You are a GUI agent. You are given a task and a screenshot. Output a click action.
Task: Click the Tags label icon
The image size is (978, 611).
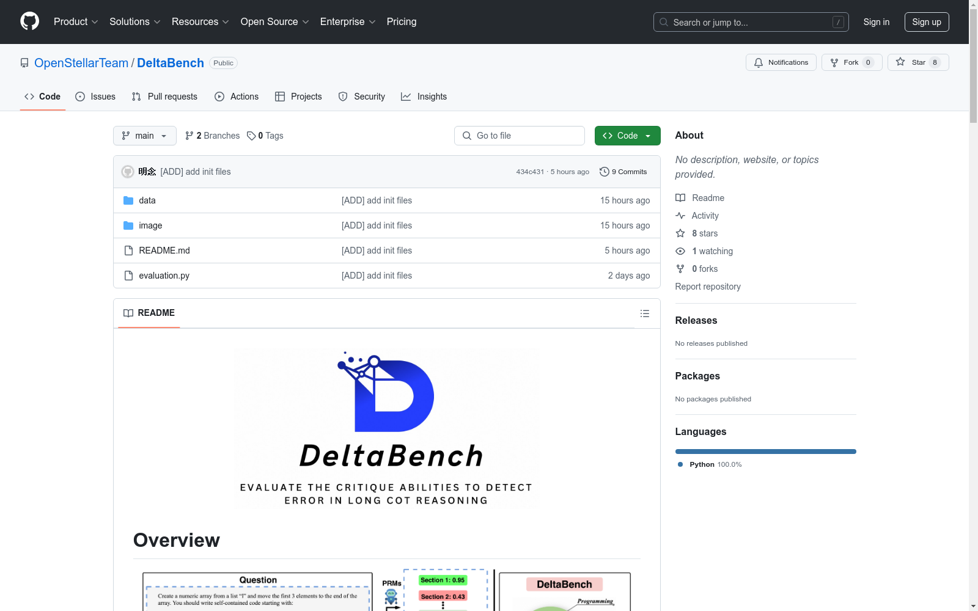[x=251, y=136]
